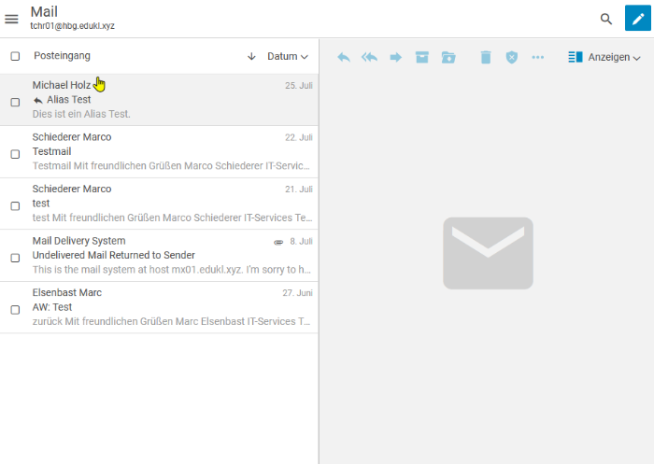The height and width of the screenshot is (464, 654).
Task: Click the Reply arrow icon
Action: [x=344, y=58]
